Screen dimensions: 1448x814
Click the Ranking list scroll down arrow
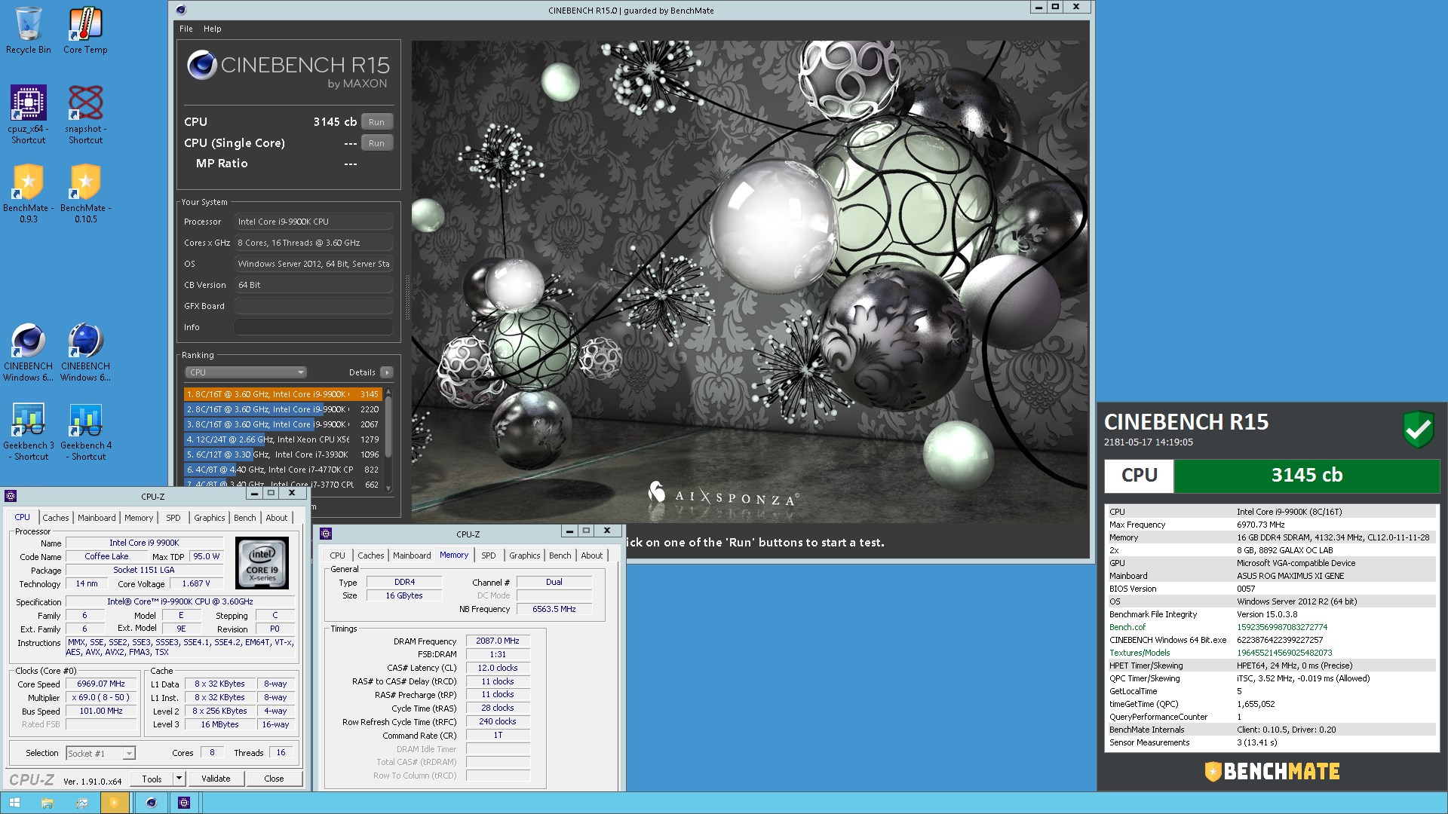(x=388, y=488)
